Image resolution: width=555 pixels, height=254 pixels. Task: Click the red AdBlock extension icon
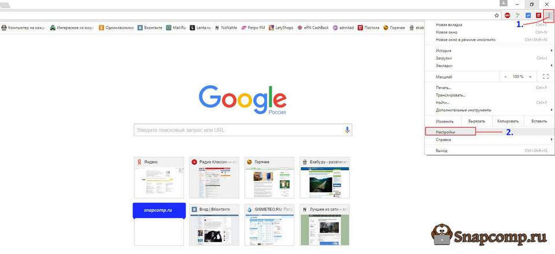pos(507,15)
